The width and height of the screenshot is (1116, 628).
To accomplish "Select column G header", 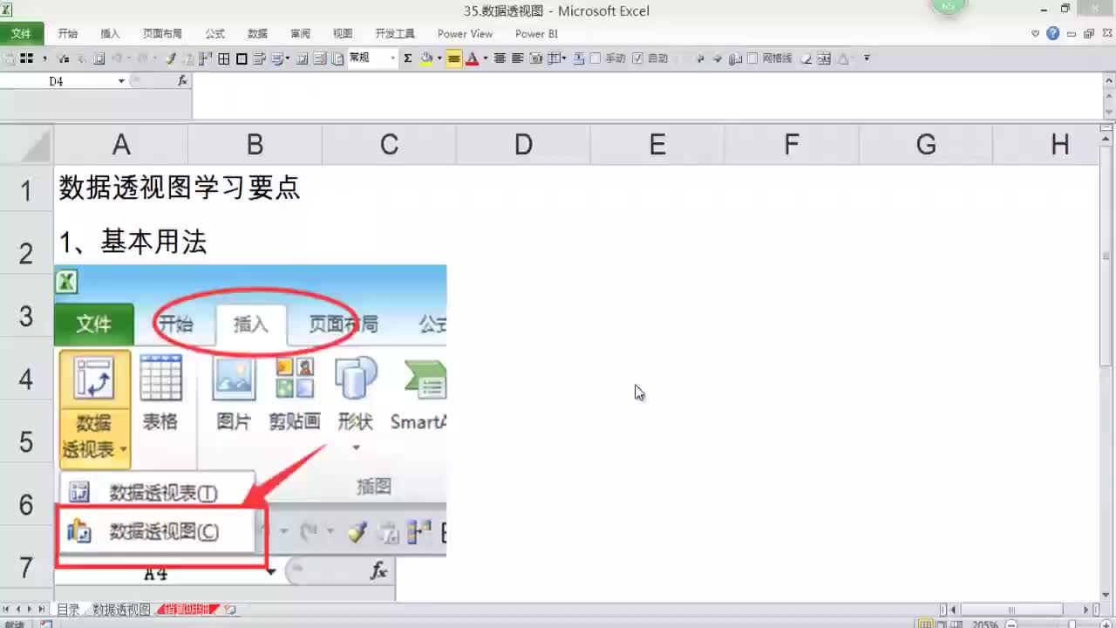I will point(926,145).
